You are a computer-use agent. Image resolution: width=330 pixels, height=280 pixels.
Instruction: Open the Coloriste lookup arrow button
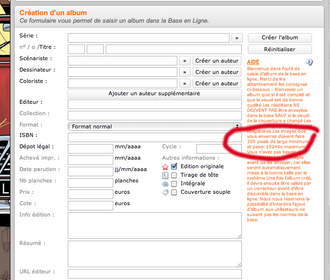coord(184,83)
